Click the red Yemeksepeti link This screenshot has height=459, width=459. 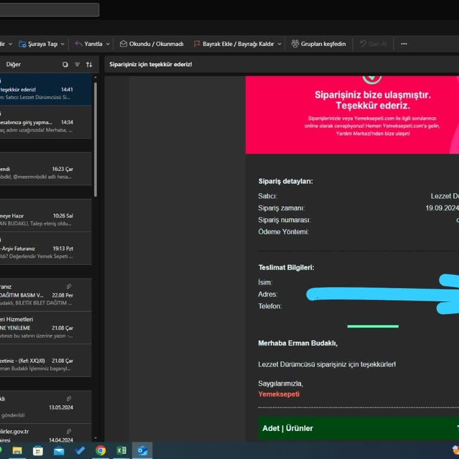[x=279, y=394]
